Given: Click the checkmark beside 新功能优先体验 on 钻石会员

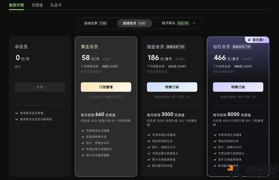Looking at the screenshot, I should [x=215, y=166].
